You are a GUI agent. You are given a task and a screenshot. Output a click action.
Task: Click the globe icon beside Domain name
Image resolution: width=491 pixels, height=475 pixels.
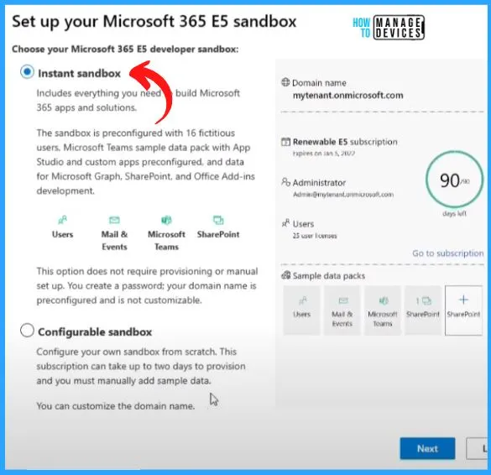coord(285,82)
